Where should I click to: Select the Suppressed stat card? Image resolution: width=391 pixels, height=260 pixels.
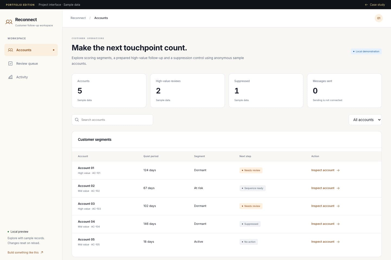pyautogui.click(x=266, y=91)
